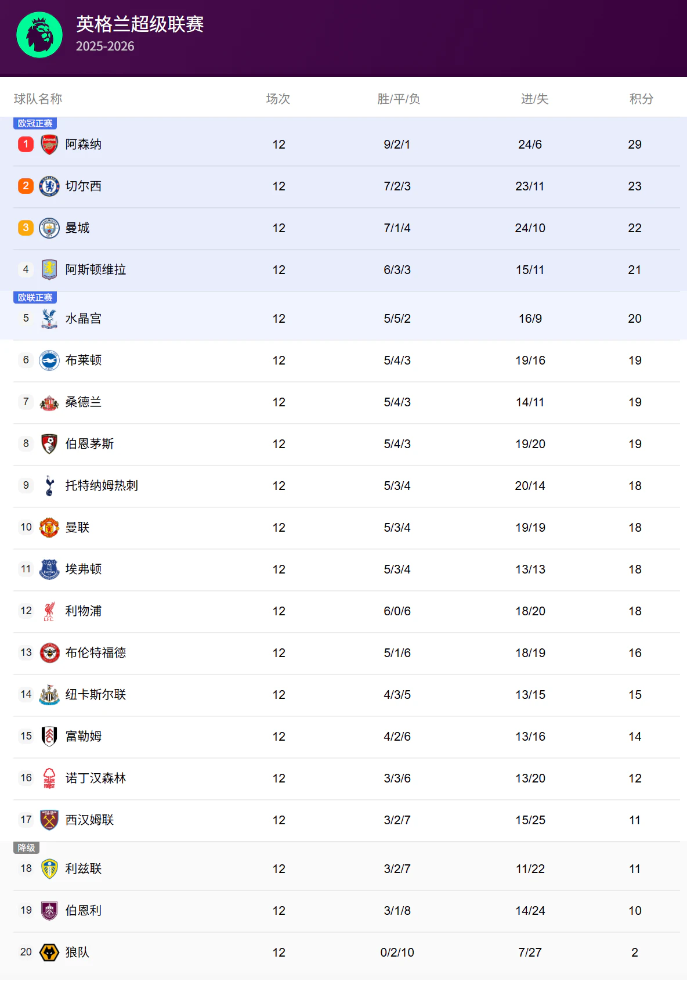Click the Manchester City crest icon

tap(49, 228)
